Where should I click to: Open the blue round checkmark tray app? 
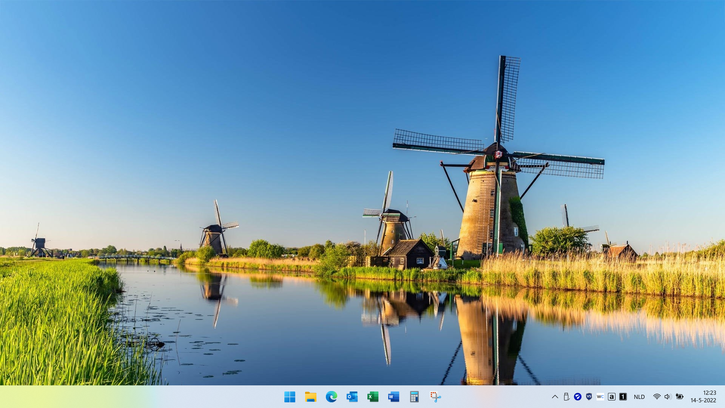(x=577, y=397)
